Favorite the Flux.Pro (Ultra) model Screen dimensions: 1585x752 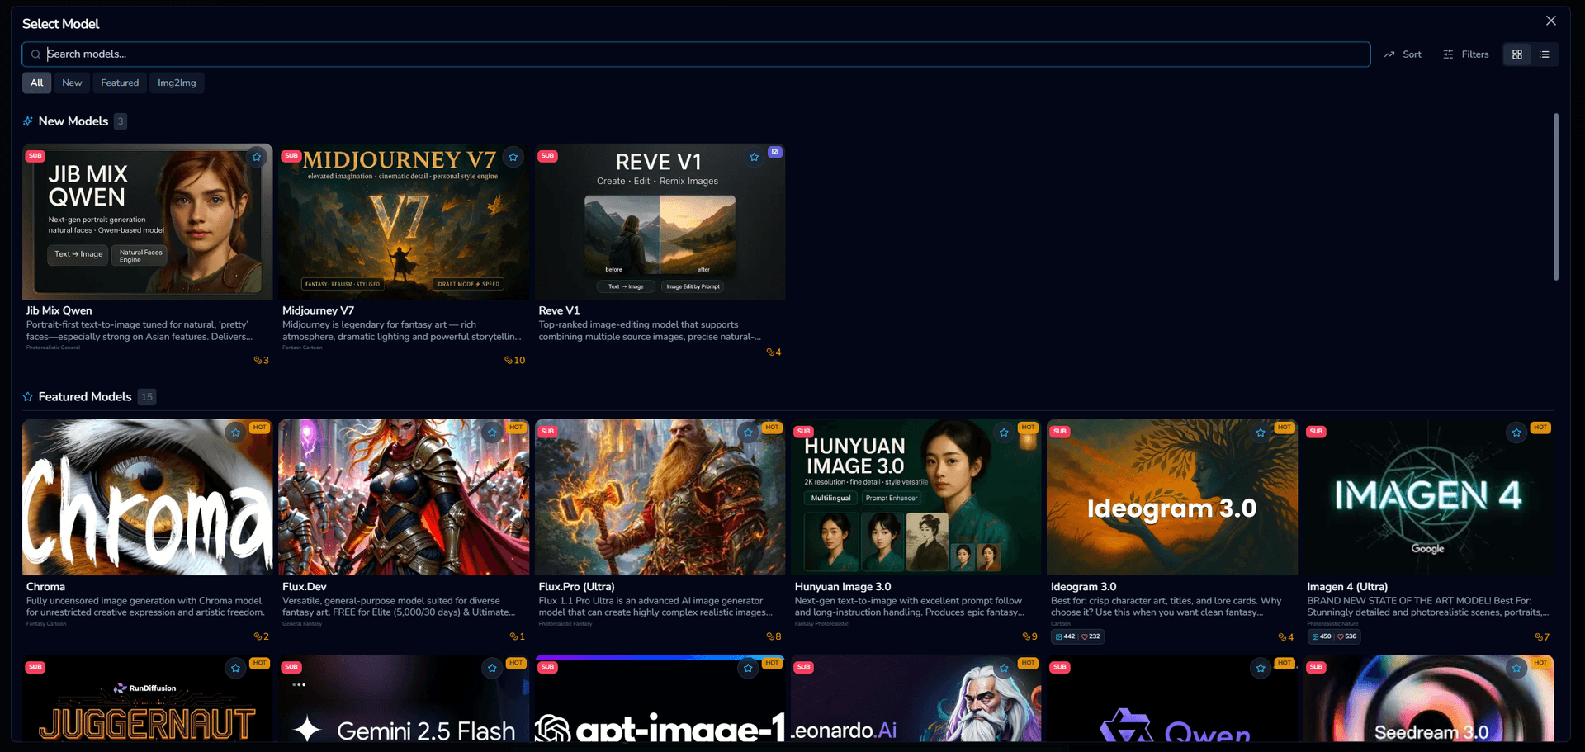point(748,433)
